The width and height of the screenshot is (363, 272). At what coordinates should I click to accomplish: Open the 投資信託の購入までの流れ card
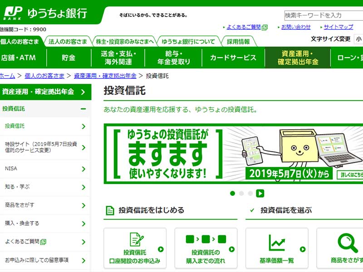point(206,248)
